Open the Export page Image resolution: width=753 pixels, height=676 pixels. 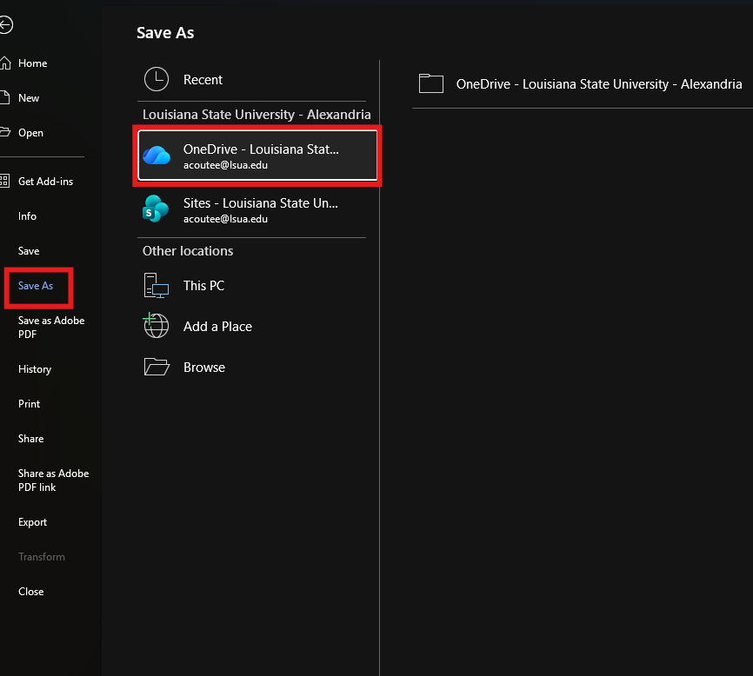33,522
